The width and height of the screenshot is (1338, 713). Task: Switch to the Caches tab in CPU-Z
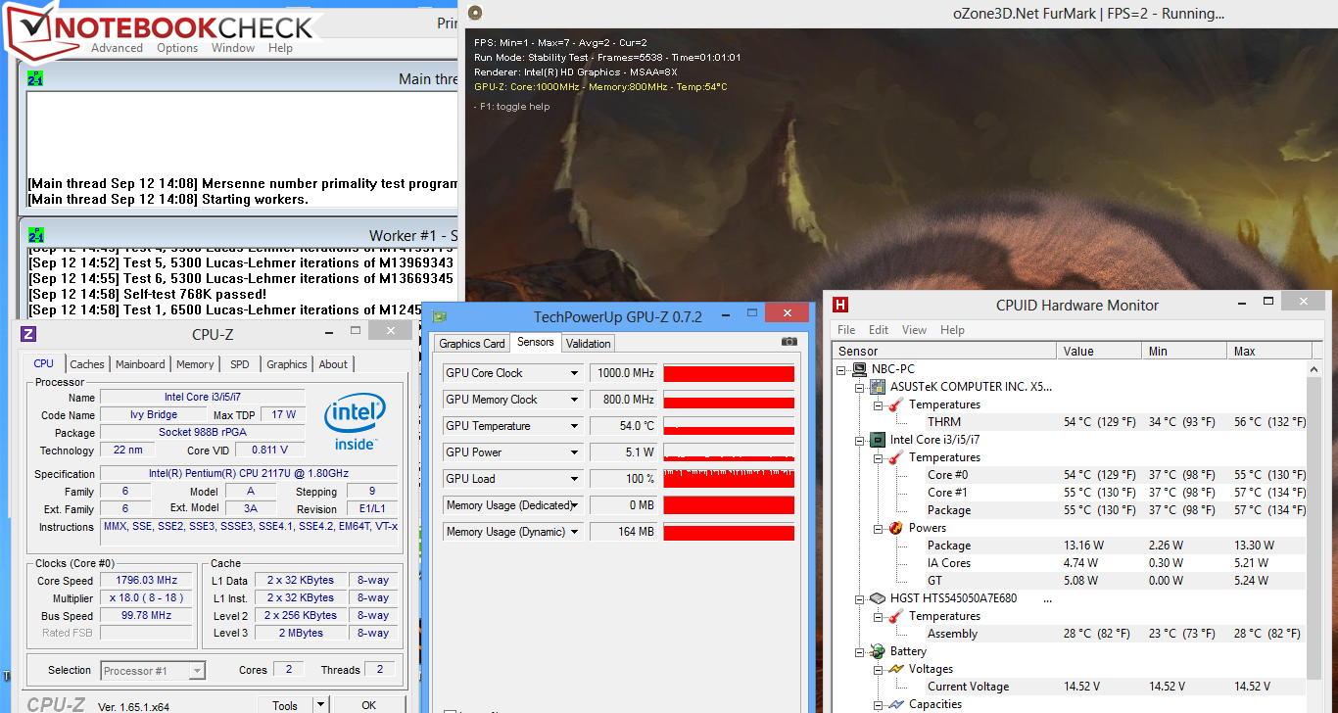pyautogui.click(x=87, y=364)
